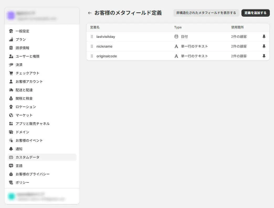
Task: Open the originalcode definition
Action: click(106, 56)
